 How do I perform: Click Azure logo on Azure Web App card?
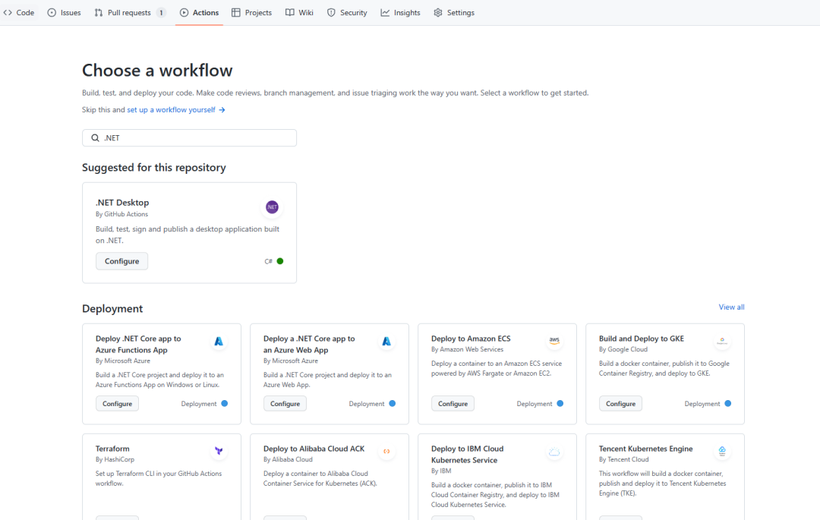pos(386,342)
